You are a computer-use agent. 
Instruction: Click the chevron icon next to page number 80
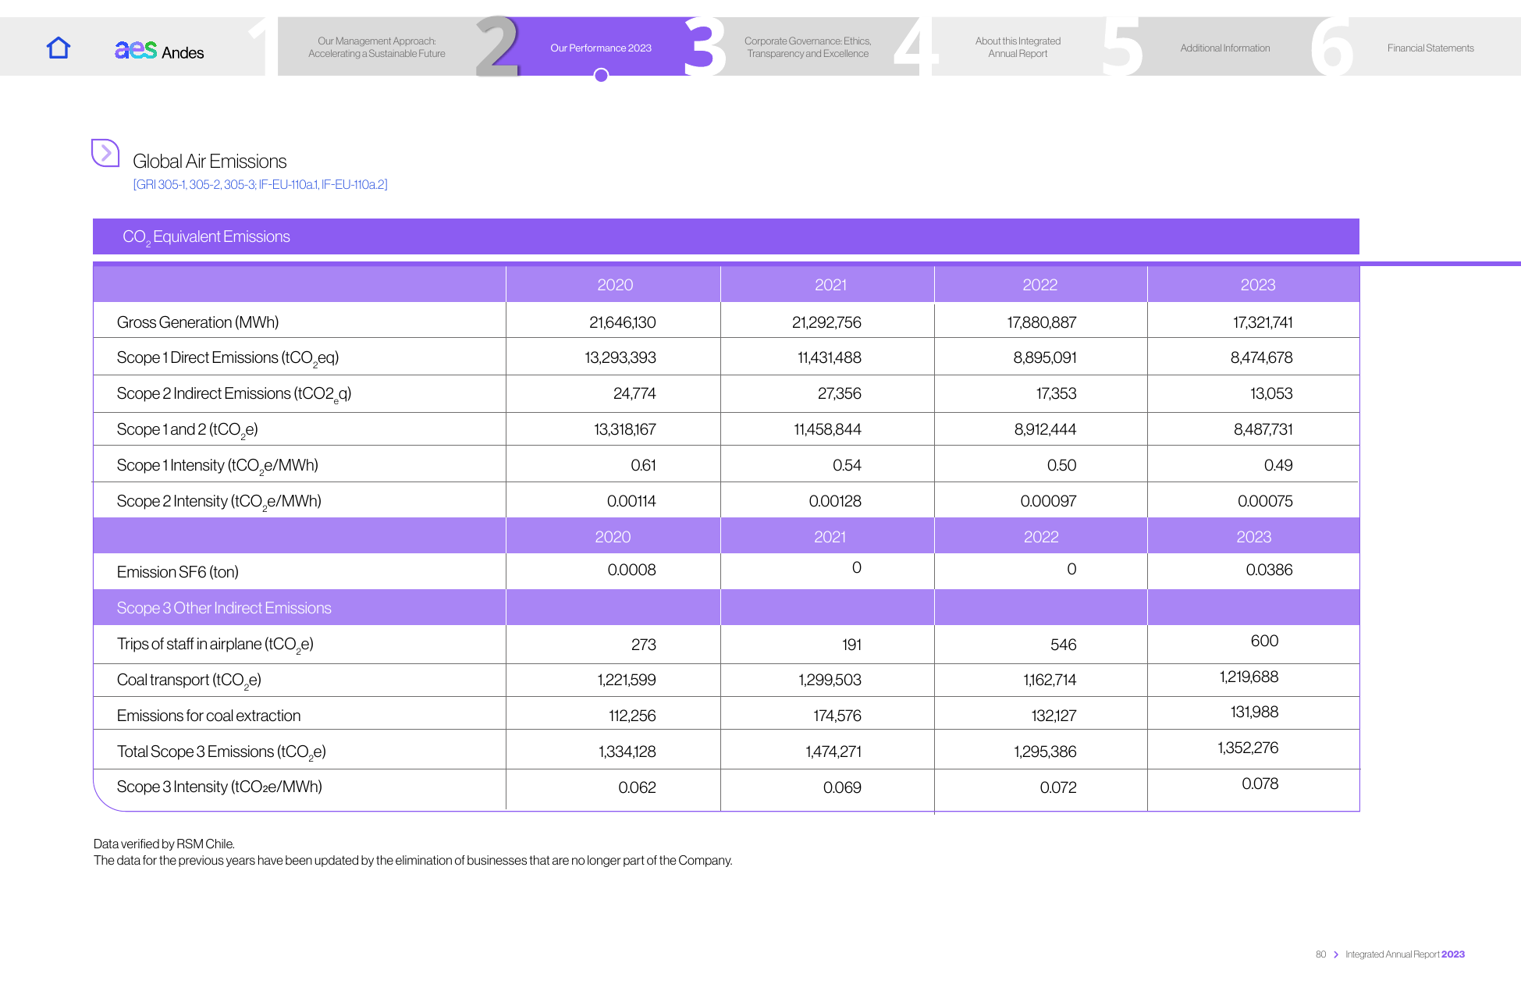[1336, 954]
